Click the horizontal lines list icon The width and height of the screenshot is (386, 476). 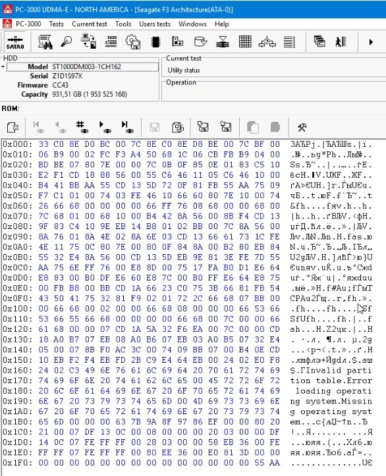[289, 41]
